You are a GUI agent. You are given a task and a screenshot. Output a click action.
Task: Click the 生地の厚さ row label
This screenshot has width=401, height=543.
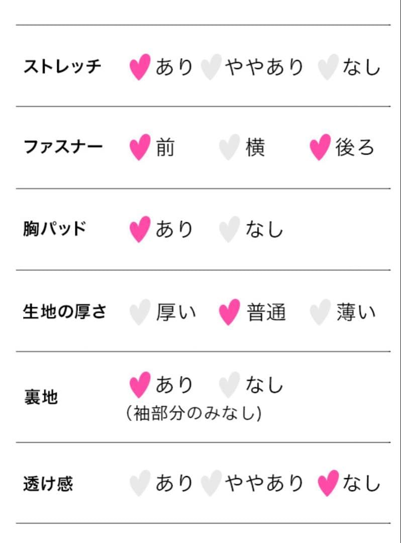point(65,312)
